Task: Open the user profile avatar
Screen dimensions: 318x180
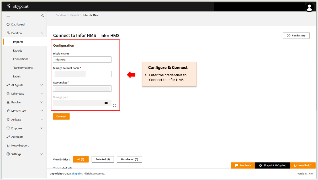Action: [x=310, y=7]
